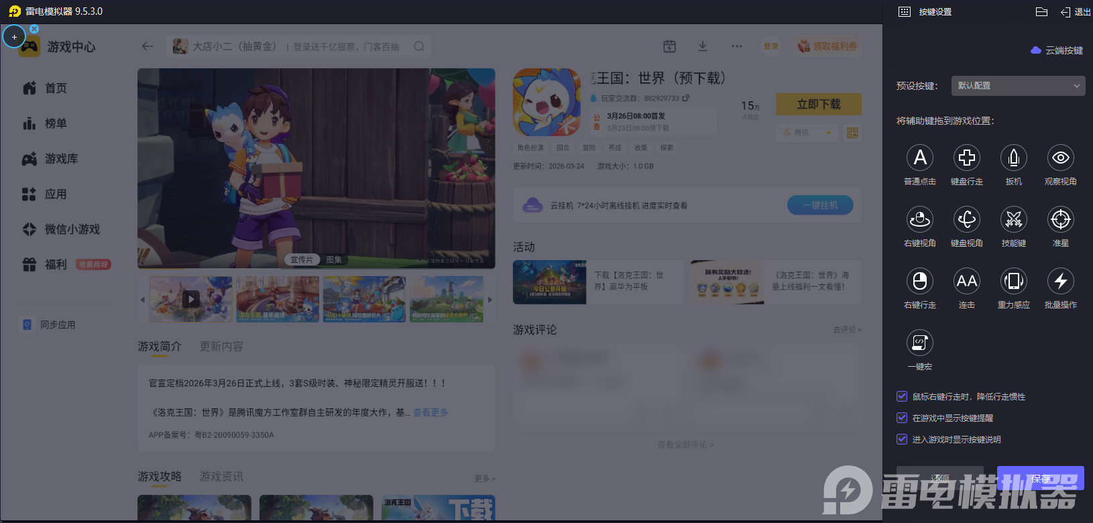
Task: Switch preview to 宣传片 trailer
Action: (x=302, y=259)
